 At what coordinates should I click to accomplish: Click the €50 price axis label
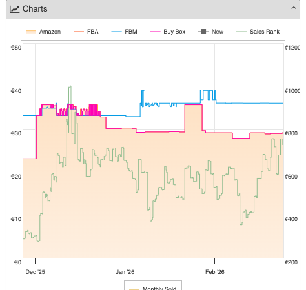click(16, 48)
